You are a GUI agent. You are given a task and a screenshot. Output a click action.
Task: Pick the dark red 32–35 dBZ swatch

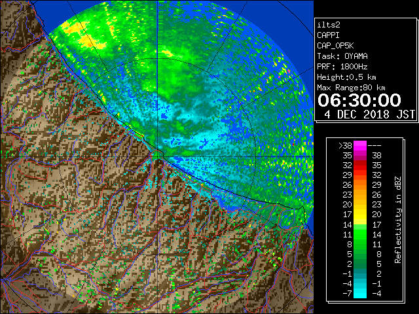point(360,166)
